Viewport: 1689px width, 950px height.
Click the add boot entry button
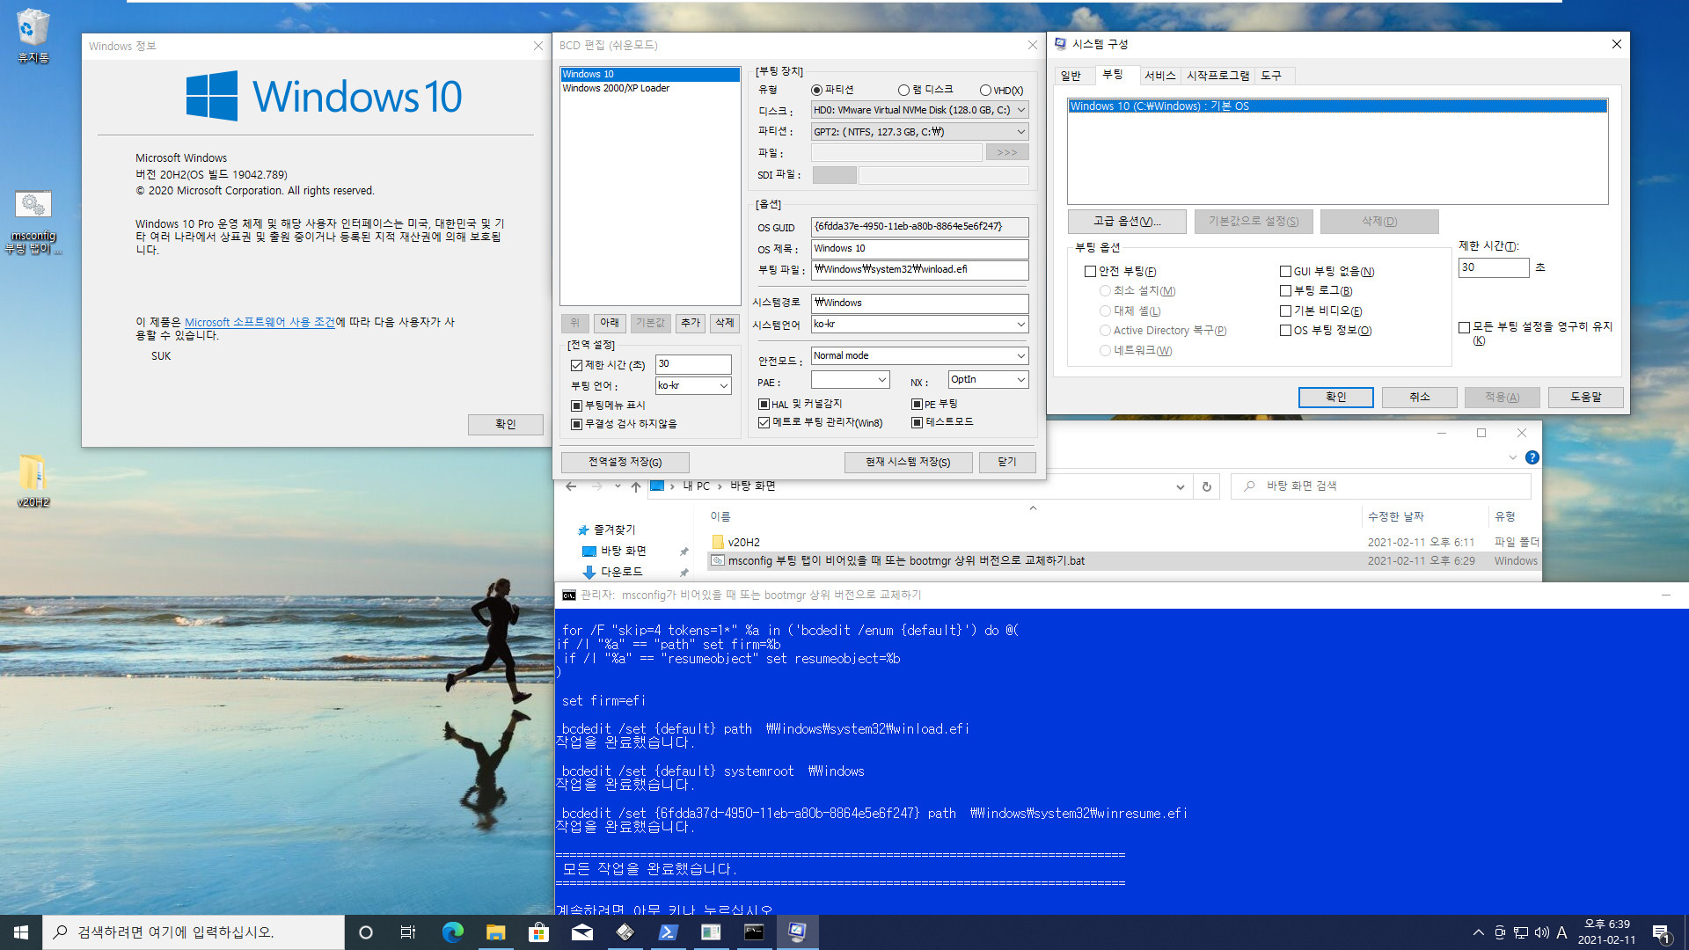691,323
